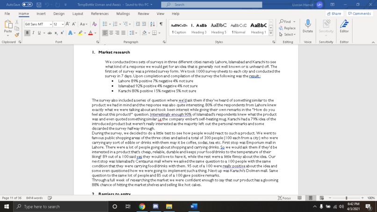Expand the Styles gallery more arrow
The height and width of the screenshot is (212, 377).
point(271,33)
